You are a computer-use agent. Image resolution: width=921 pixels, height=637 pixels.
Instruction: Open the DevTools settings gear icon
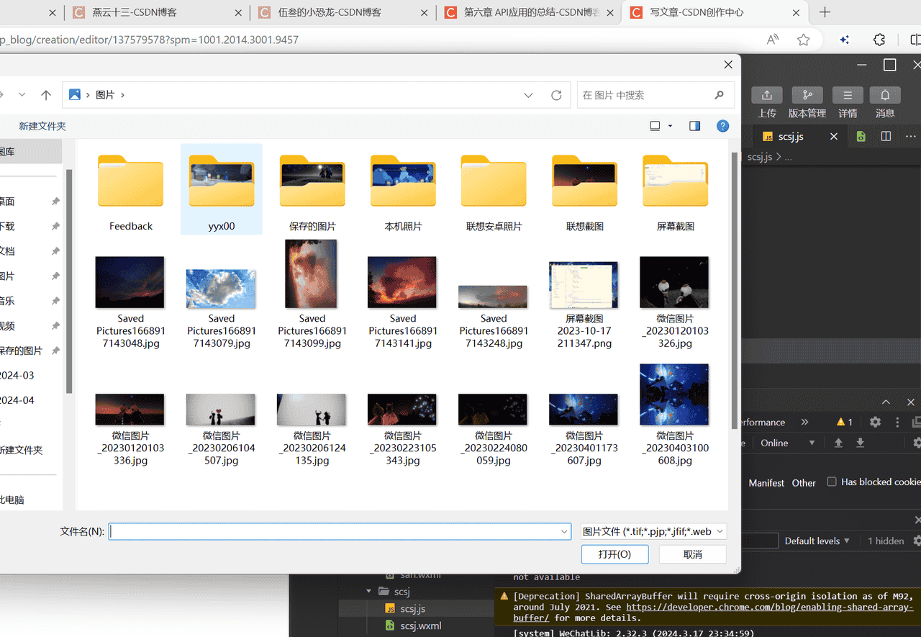(x=875, y=423)
